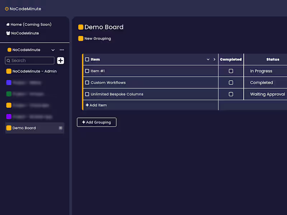Click the yellow New Grouping square icon
Screen dimensions: 287x215
(x=81, y=39)
